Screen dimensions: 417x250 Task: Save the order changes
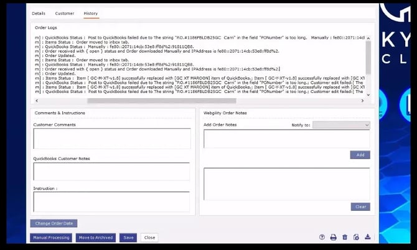pyautogui.click(x=128, y=238)
